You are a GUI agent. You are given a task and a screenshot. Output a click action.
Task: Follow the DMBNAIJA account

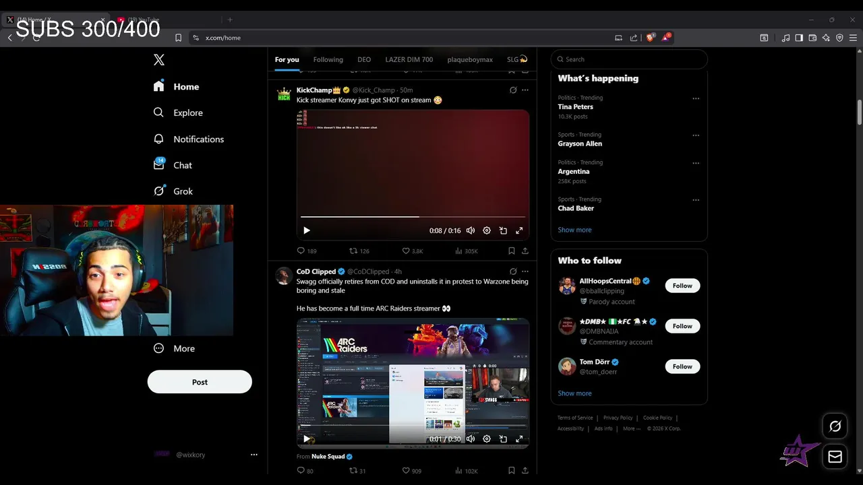tap(682, 326)
